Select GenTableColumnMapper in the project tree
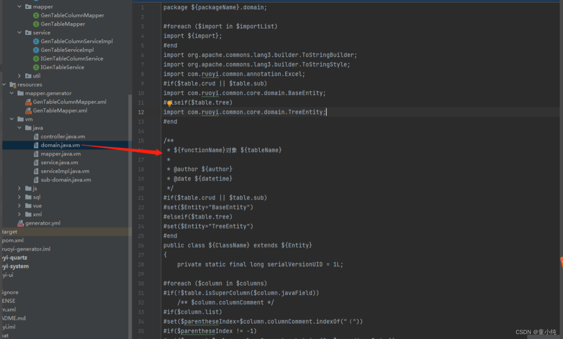563x339 pixels. (x=72, y=15)
